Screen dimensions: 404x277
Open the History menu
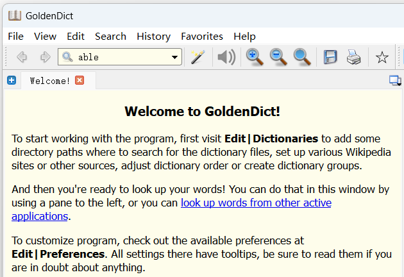[153, 37]
